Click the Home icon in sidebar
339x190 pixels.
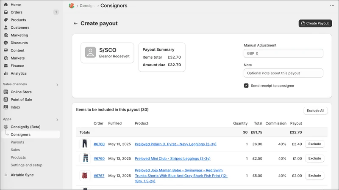click(6, 5)
